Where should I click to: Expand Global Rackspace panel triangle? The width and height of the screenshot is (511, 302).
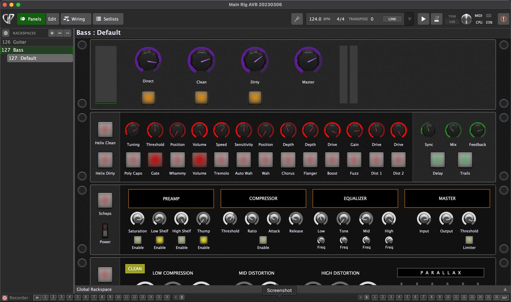point(505,289)
